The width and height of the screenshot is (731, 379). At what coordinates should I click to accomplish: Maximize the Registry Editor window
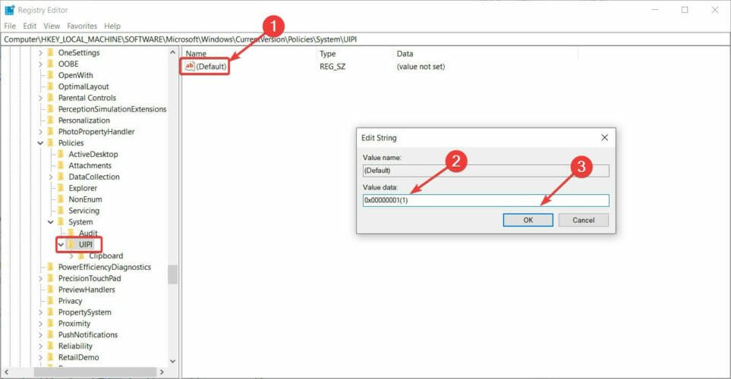click(x=685, y=10)
